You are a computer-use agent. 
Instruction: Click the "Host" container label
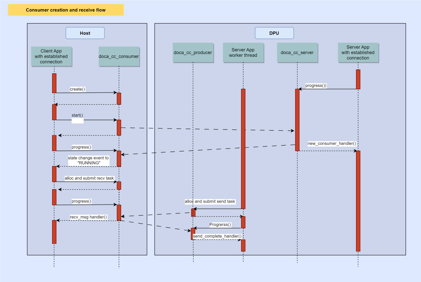(85, 33)
